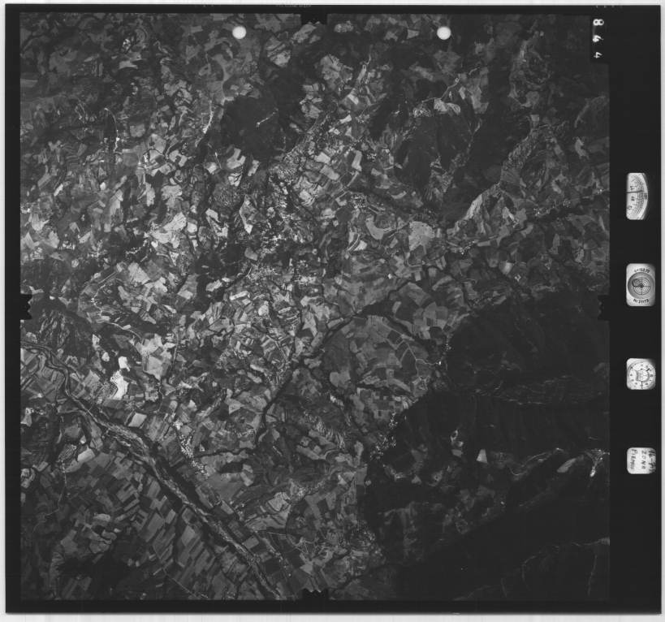The image size is (665, 622).
Task: Click the handwritten ZONA Firenze label
Action: coord(639,461)
